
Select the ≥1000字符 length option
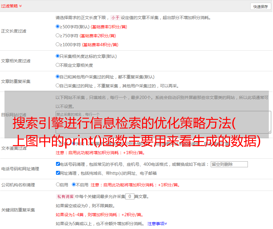click(58, 44)
